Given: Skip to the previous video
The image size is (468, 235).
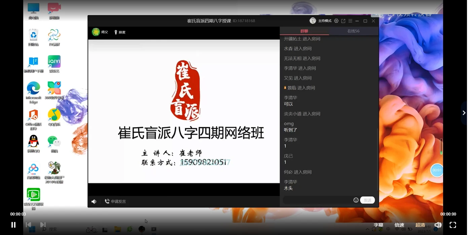Looking at the screenshot, I should click(29, 225).
